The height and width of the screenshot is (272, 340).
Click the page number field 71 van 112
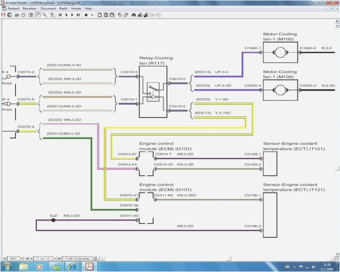pos(42,258)
